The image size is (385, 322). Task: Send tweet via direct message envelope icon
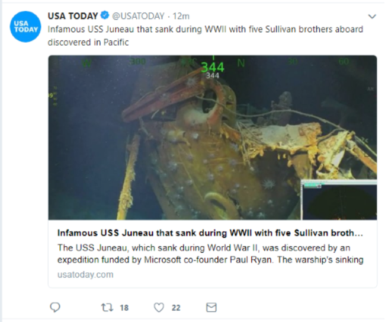(x=211, y=307)
